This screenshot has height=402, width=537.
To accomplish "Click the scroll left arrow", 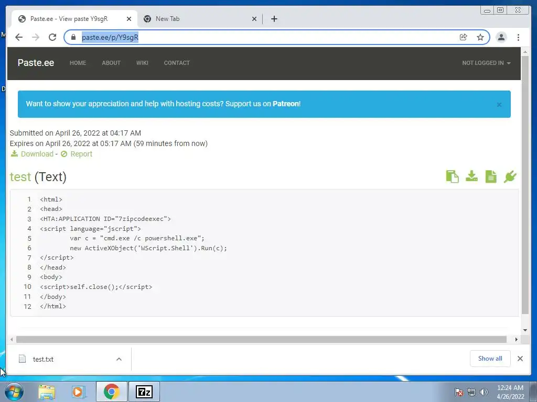I will [12, 339].
